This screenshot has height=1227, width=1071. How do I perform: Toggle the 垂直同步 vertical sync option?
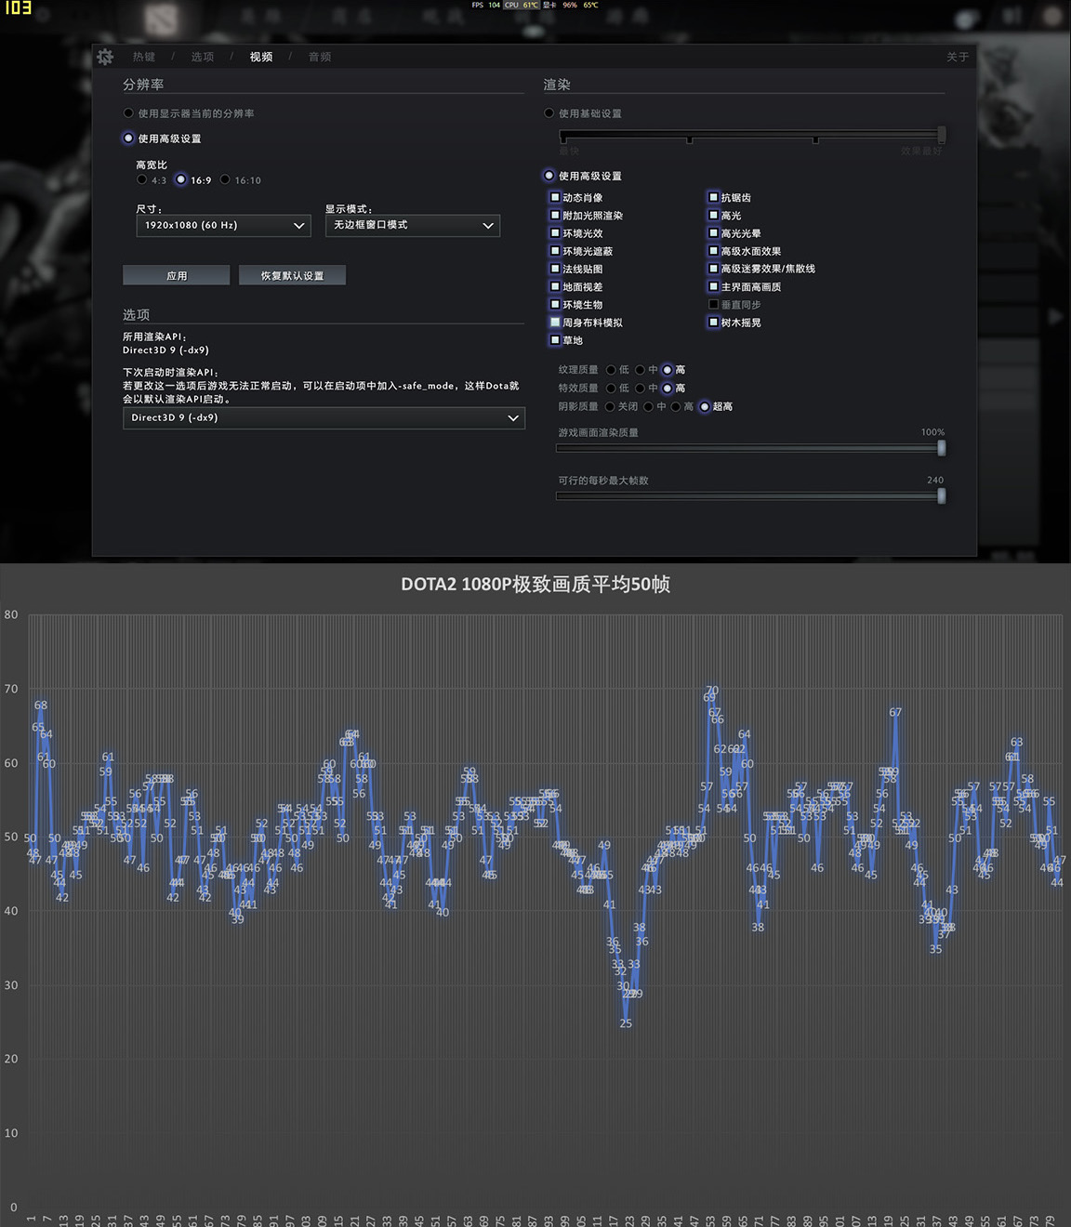pos(711,304)
